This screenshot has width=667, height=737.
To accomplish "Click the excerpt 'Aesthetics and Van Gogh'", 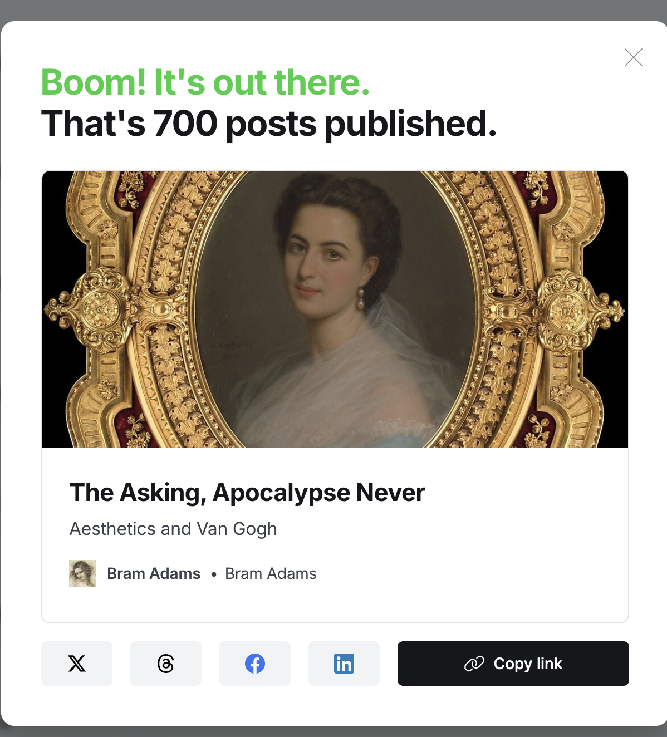I will tap(173, 529).
